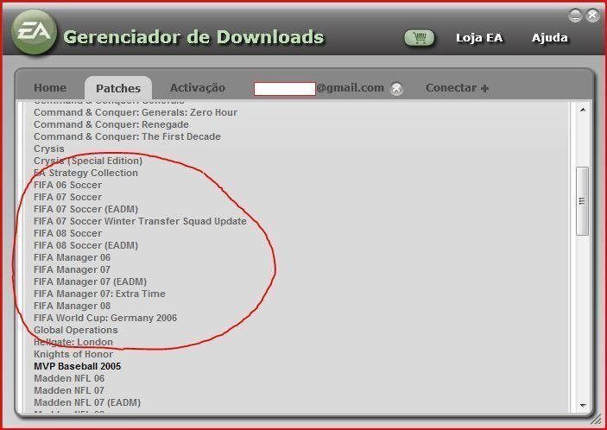This screenshot has height=430, width=607.
Task: Click the scrollbar up arrow
Action: [583, 111]
